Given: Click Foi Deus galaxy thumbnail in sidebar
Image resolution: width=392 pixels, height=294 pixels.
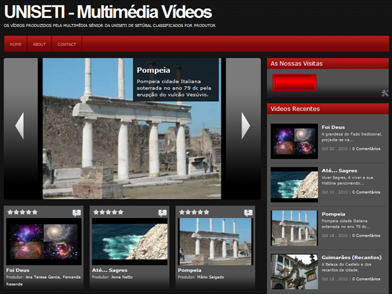Looking at the screenshot, I should pyautogui.click(x=294, y=141).
